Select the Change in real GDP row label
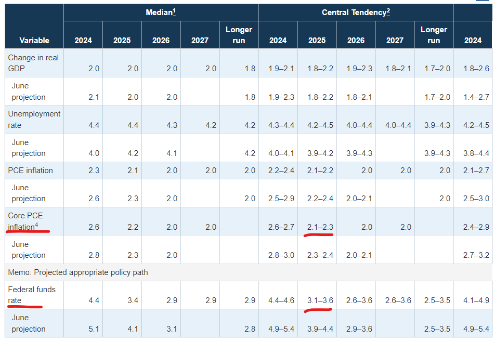This screenshot has width=495, height=341. [x=33, y=63]
